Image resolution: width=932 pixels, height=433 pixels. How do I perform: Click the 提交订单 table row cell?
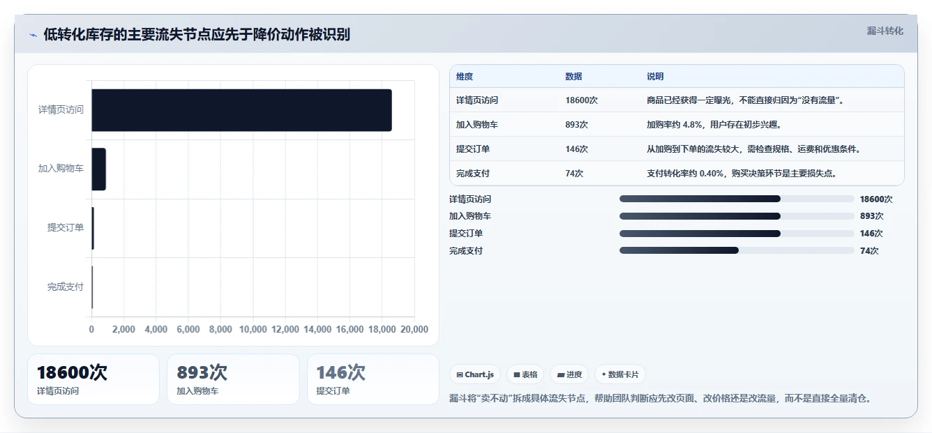(473, 149)
